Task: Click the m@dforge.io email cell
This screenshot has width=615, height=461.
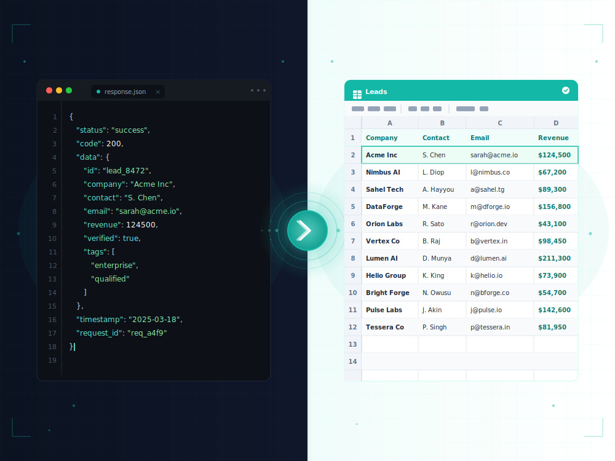Action: [500, 207]
